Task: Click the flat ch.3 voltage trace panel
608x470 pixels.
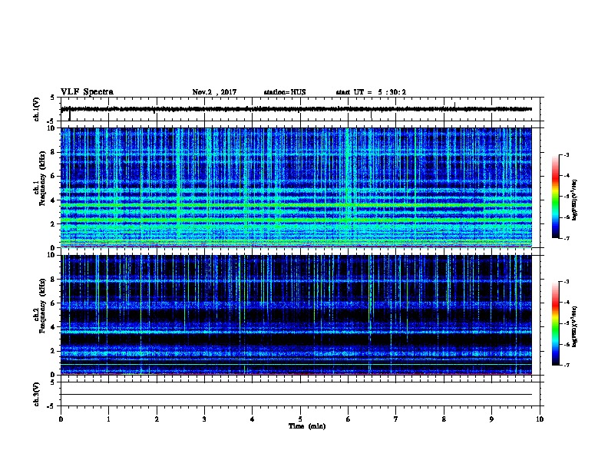Action: 300,394
